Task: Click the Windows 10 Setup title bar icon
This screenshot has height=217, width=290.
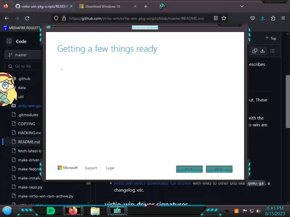Action: [48, 27]
